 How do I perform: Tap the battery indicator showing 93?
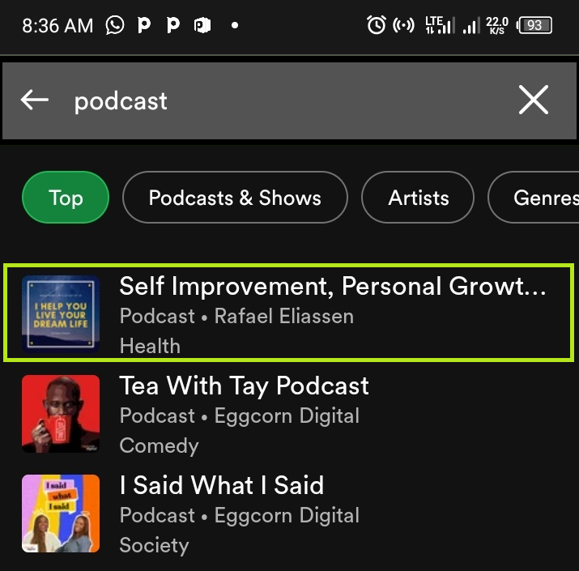534,25
